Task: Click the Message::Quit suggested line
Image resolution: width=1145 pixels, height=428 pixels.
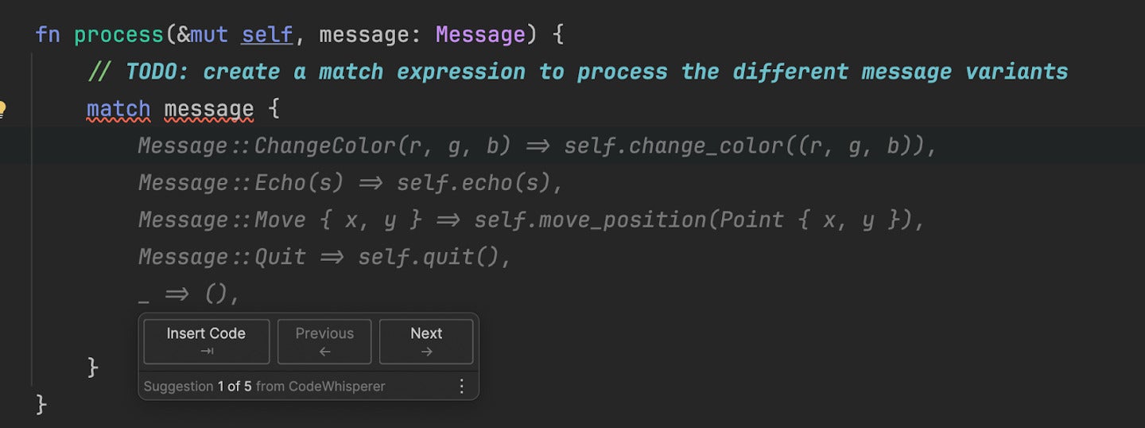Action: point(324,257)
